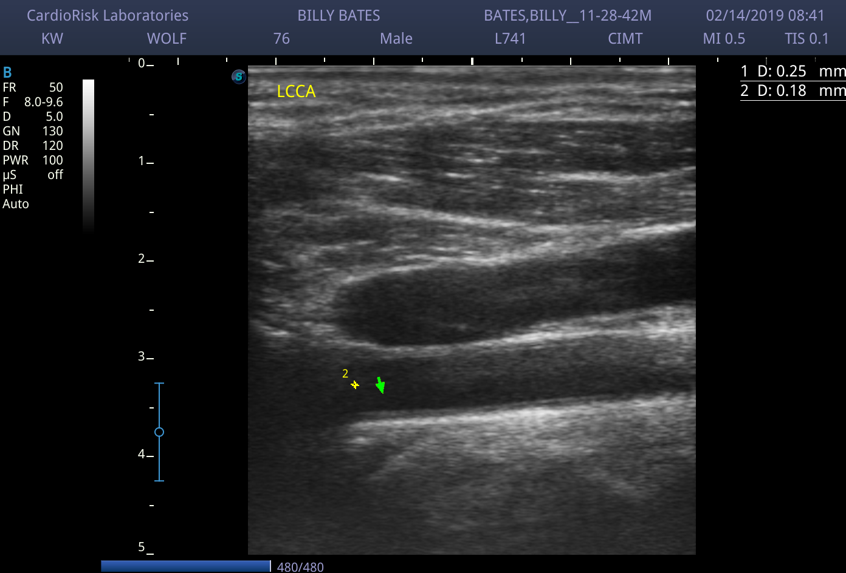
Task: Click the LCCA annotation label
Action: click(296, 92)
